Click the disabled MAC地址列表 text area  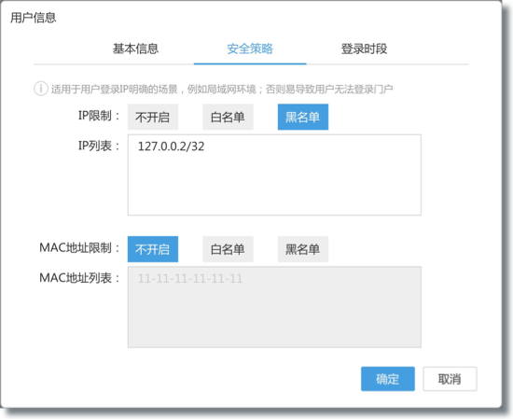(x=274, y=307)
